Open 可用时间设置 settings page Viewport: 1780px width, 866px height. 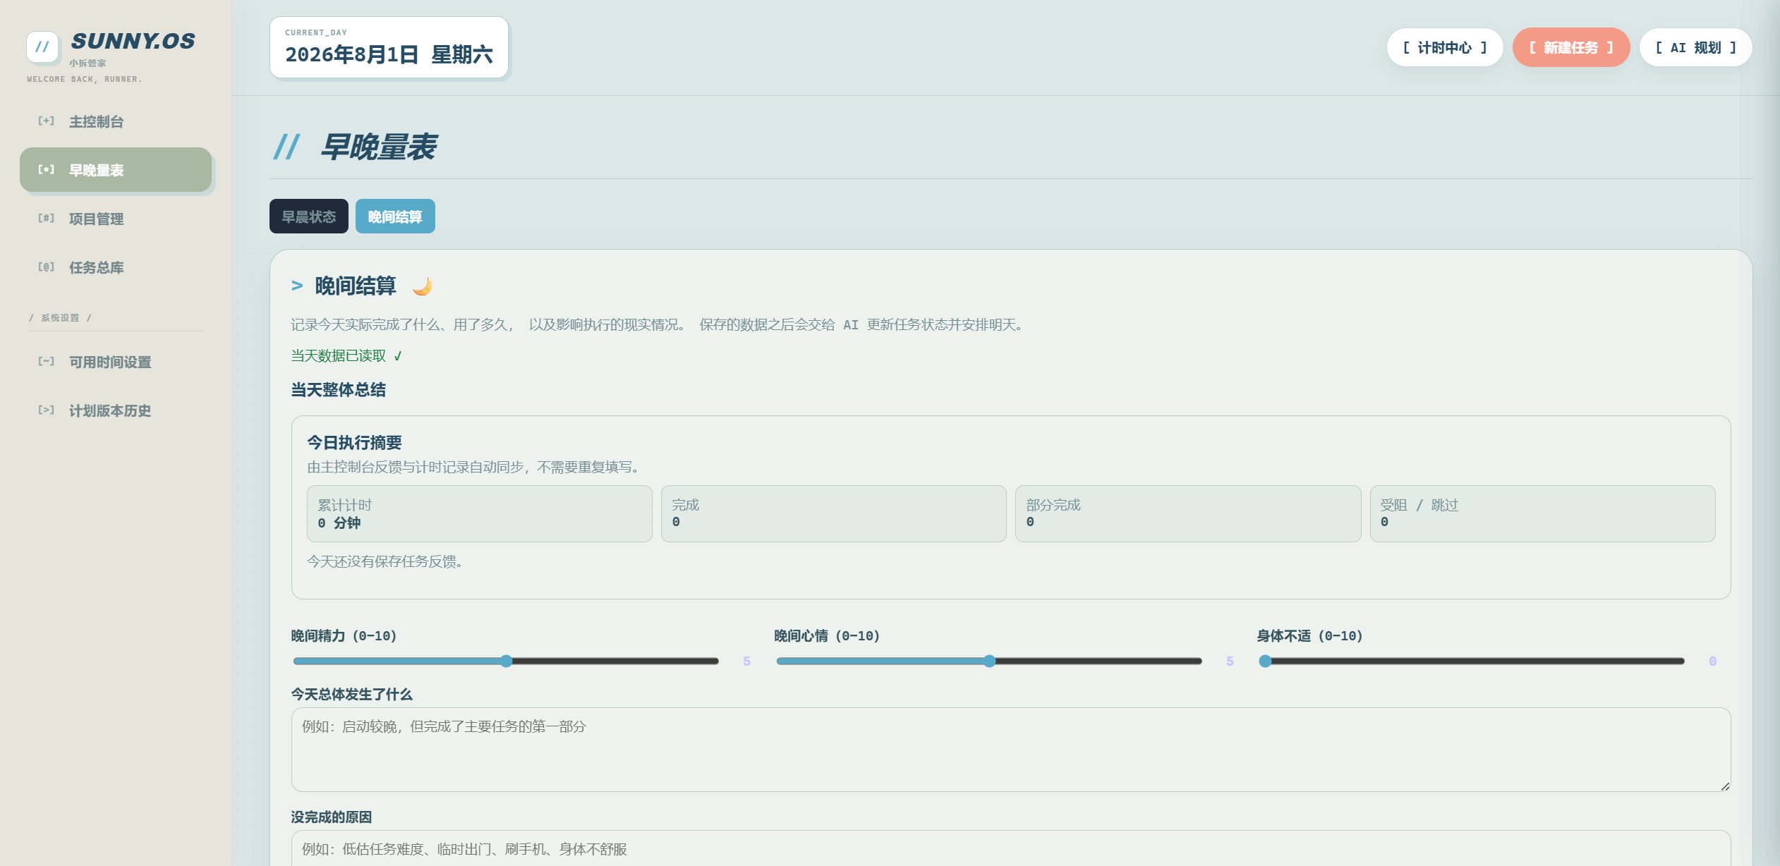pos(116,362)
